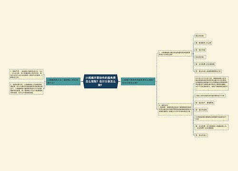Select leaf '借：应交税费-应交增值税'
Screen dimensions: 238x171
click(x=205, y=64)
